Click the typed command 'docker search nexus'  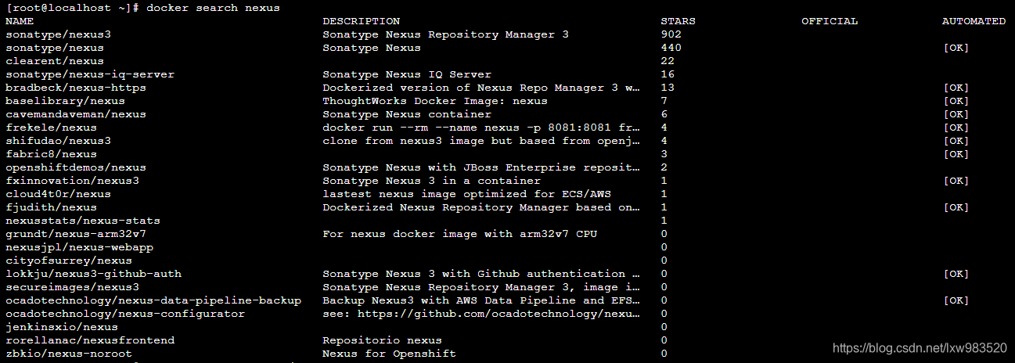[x=213, y=8]
